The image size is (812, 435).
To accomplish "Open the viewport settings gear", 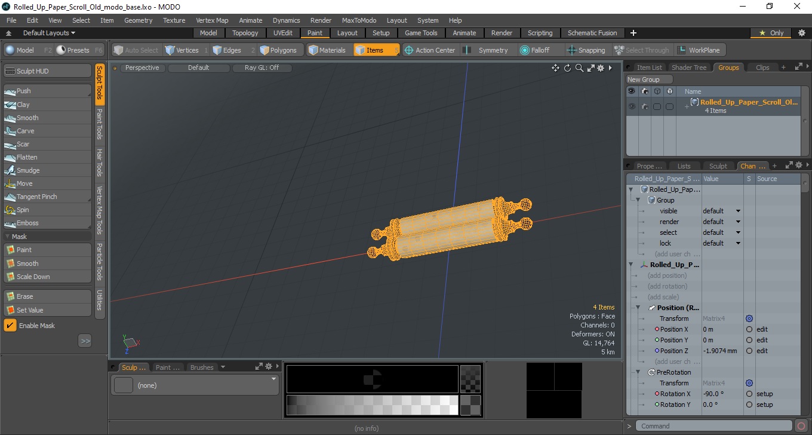I will [x=601, y=68].
